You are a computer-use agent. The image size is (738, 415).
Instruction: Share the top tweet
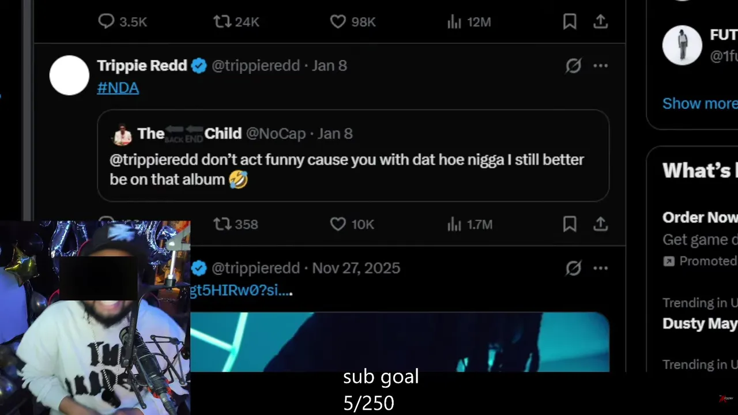point(601,22)
